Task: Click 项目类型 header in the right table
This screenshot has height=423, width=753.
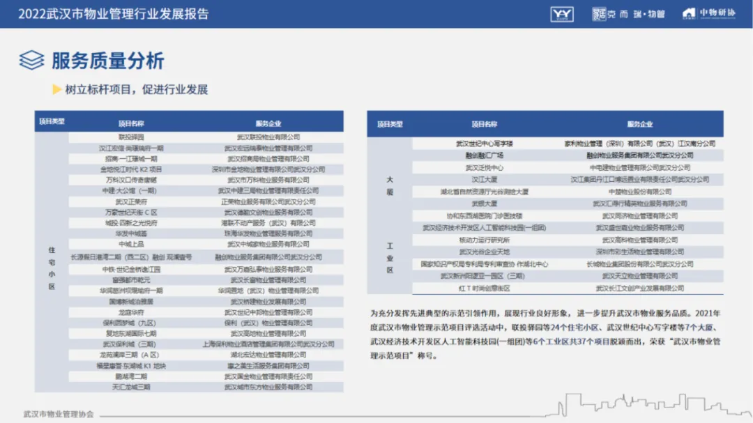Action: [x=390, y=124]
